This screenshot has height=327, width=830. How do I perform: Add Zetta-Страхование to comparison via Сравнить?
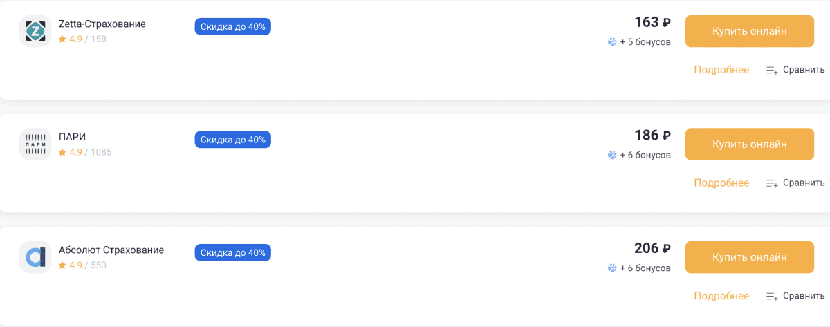coord(795,70)
